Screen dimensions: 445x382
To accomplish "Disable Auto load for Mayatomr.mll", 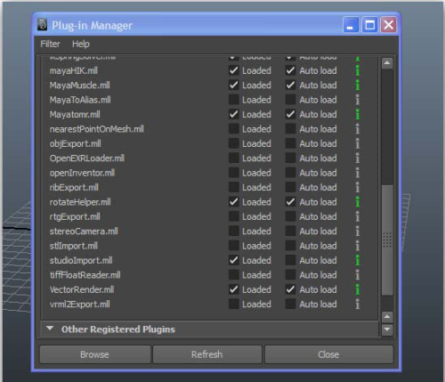I will [x=290, y=114].
